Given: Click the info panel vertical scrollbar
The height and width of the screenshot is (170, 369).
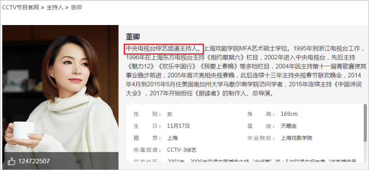Looking at the screenshot, I should pyautogui.click(x=365, y=123).
